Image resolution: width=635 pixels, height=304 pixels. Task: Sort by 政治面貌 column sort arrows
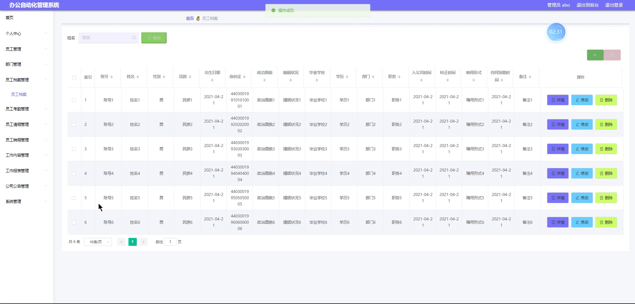tap(265, 80)
